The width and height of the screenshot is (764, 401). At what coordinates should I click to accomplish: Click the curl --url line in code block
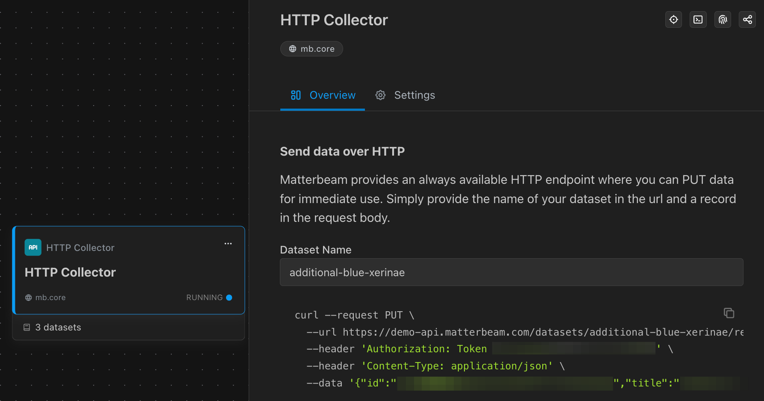(x=525, y=332)
